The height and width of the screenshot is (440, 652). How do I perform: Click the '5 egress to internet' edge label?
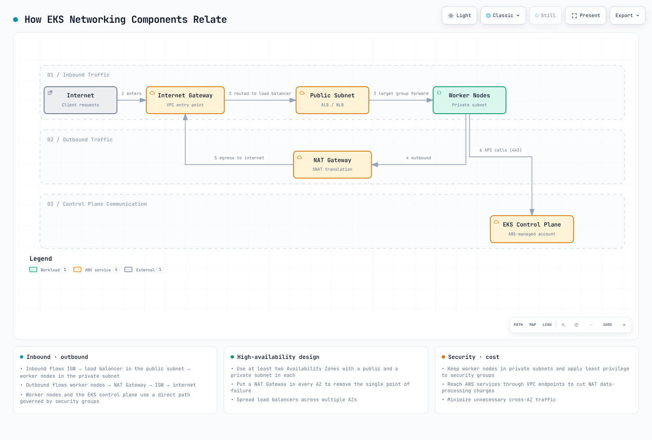(239, 158)
